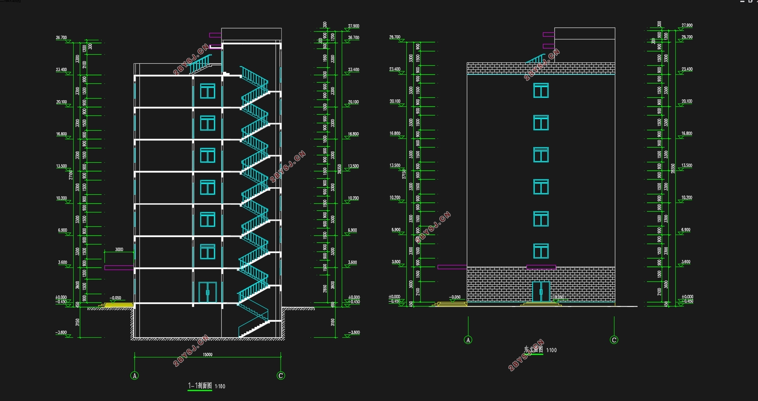Select the yellow steps left of east elevation

pyautogui.click(x=450, y=304)
